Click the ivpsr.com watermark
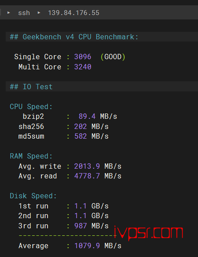 click(x=148, y=233)
